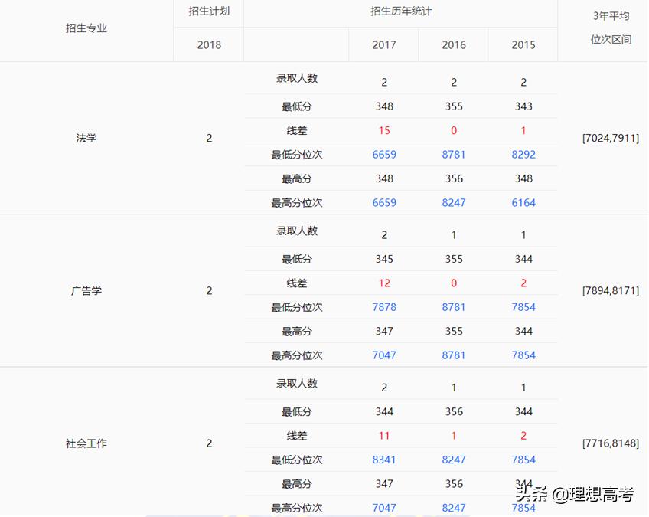
Task: Open the 8781 minimum rank link under 2016
Action: [454, 155]
